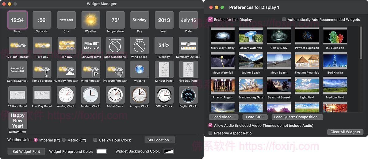Viewport: 368px width, 159px height.
Task: Add the Analog Clock widget
Action: pos(66,95)
